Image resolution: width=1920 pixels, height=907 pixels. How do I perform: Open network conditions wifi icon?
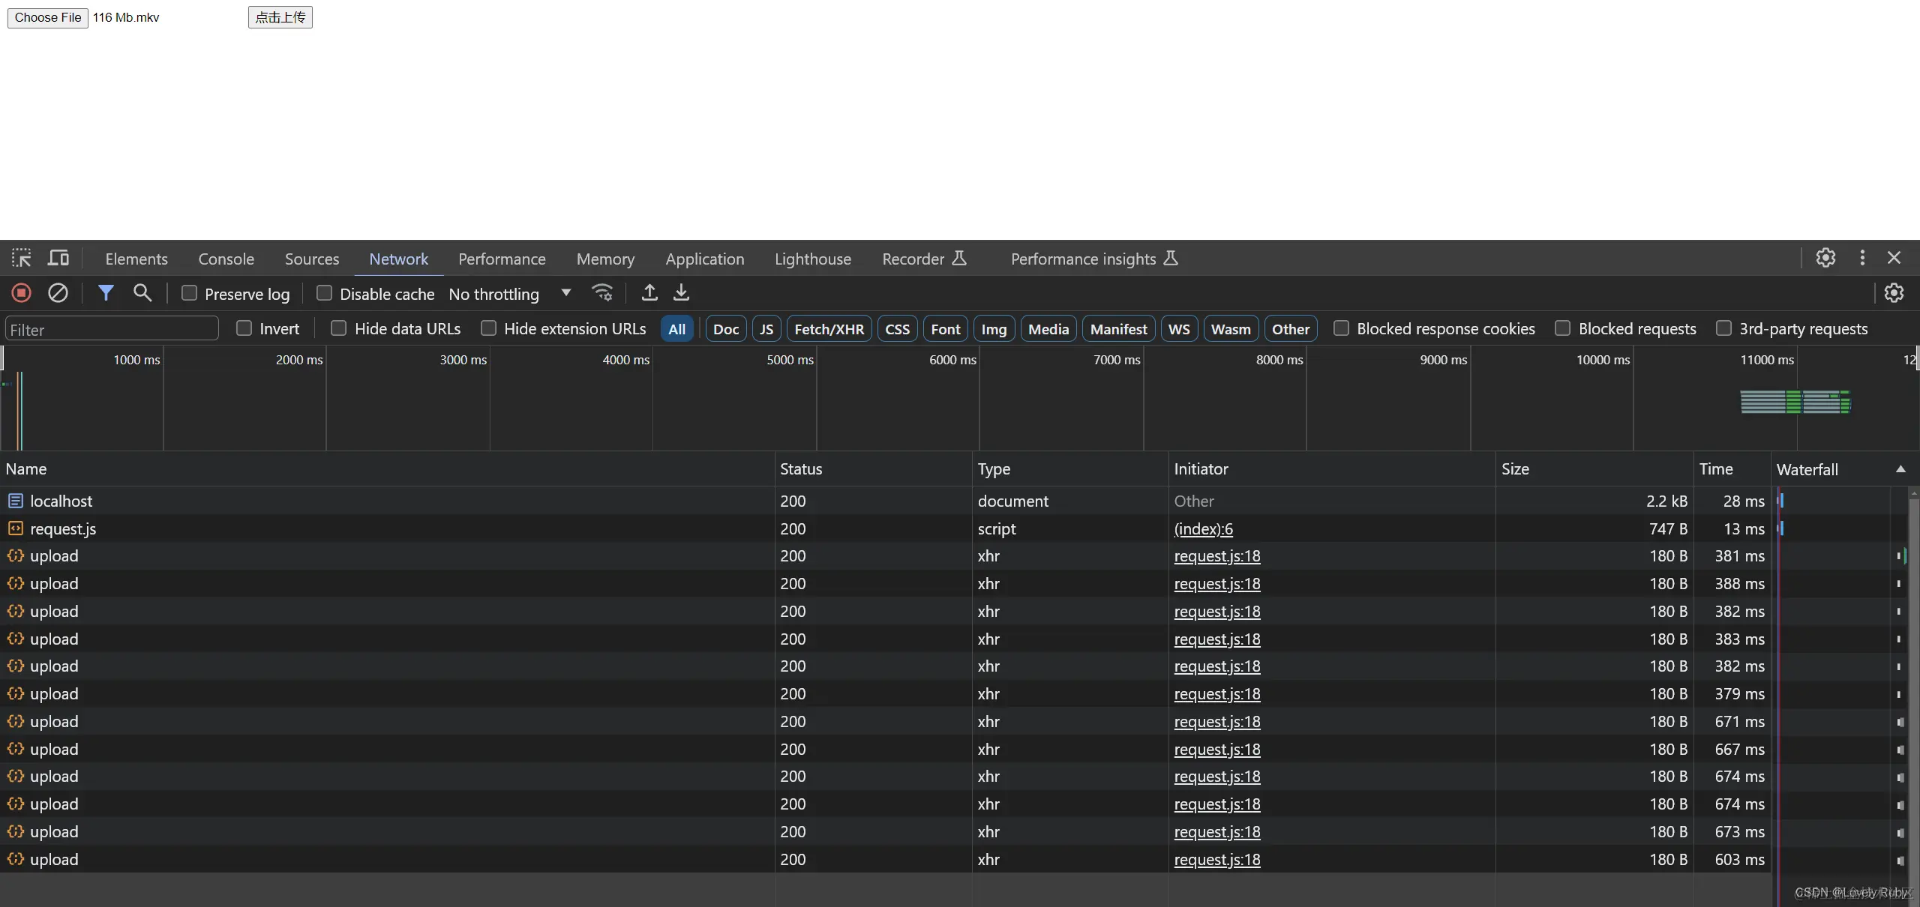[601, 293]
